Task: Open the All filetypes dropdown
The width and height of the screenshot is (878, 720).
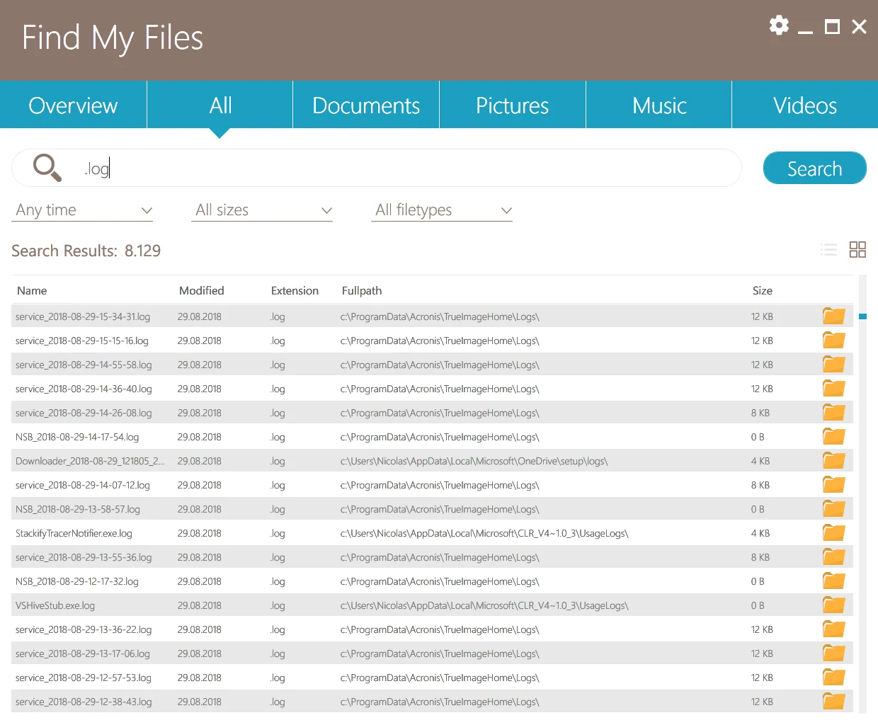Action: pos(442,210)
